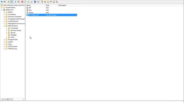Expand the Domain Controllers node

4,17
